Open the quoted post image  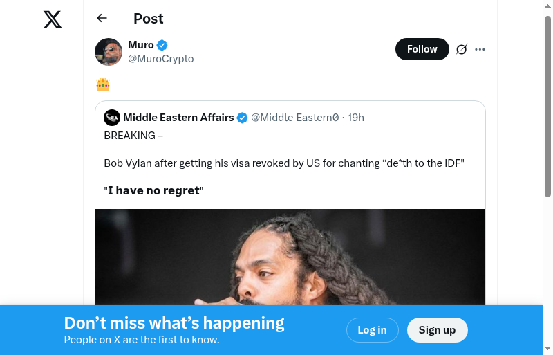[x=290, y=263]
